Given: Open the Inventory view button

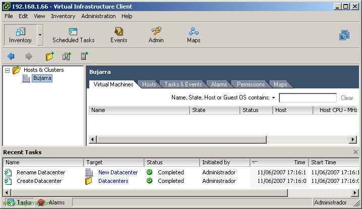Looking at the screenshot, I should tap(20, 35).
